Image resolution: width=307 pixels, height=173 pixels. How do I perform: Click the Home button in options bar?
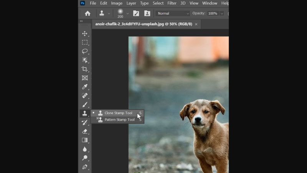(x=87, y=13)
